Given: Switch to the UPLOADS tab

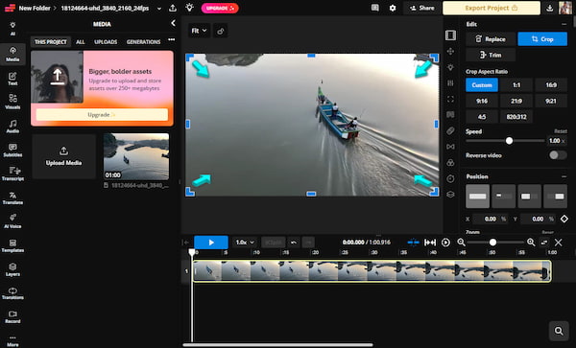Looking at the screenshot, I should point(106,42).
